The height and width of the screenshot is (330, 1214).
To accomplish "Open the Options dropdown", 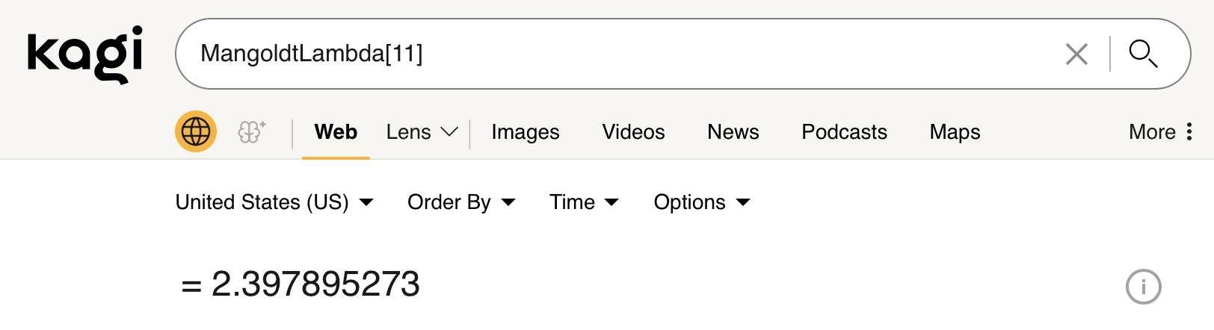I will 701,202.
